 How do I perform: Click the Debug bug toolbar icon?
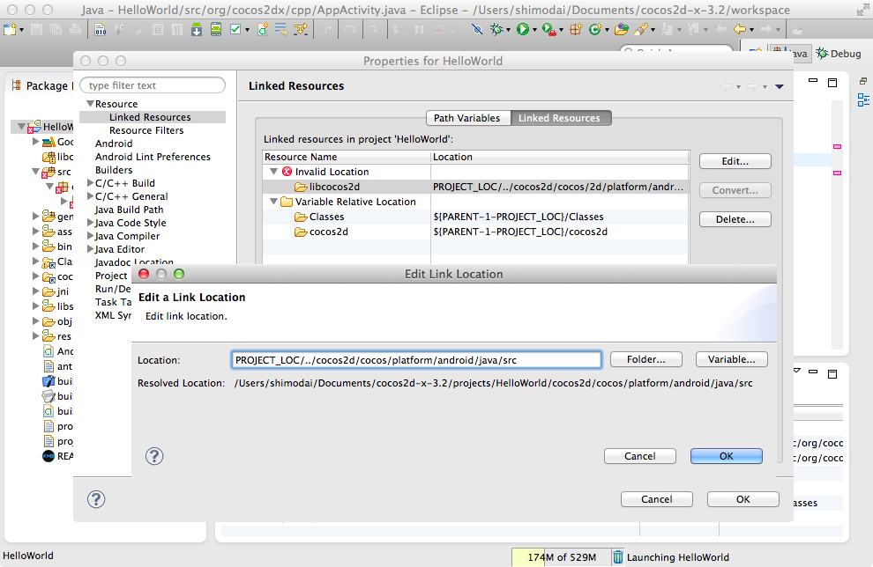496,29
